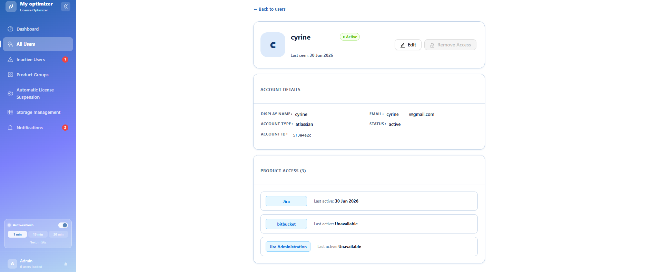Image resolution: width=662 pixels, height=272 pixels.
Task: Toggle the Auto-refresh switch off
Action: 63,225
